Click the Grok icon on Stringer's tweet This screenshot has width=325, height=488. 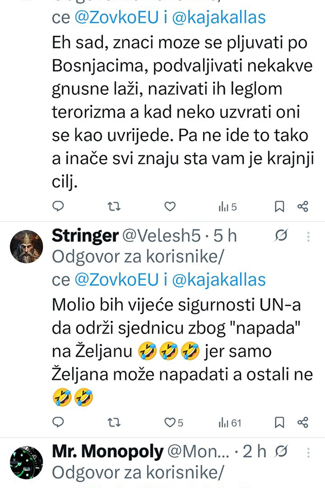pos(281,236)
